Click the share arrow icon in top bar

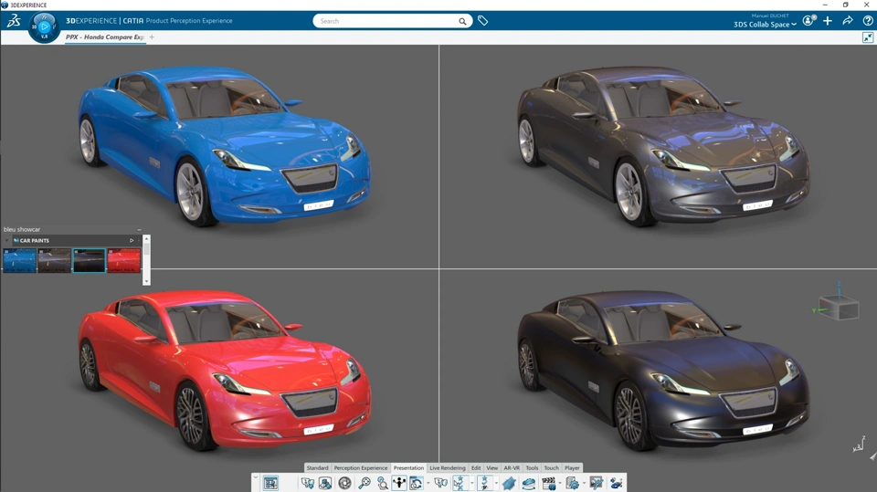click(848, 21)
